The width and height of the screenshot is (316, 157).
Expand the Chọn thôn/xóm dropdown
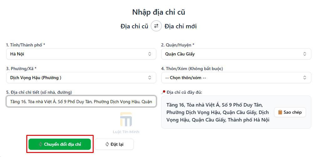[x=236, y=78]
